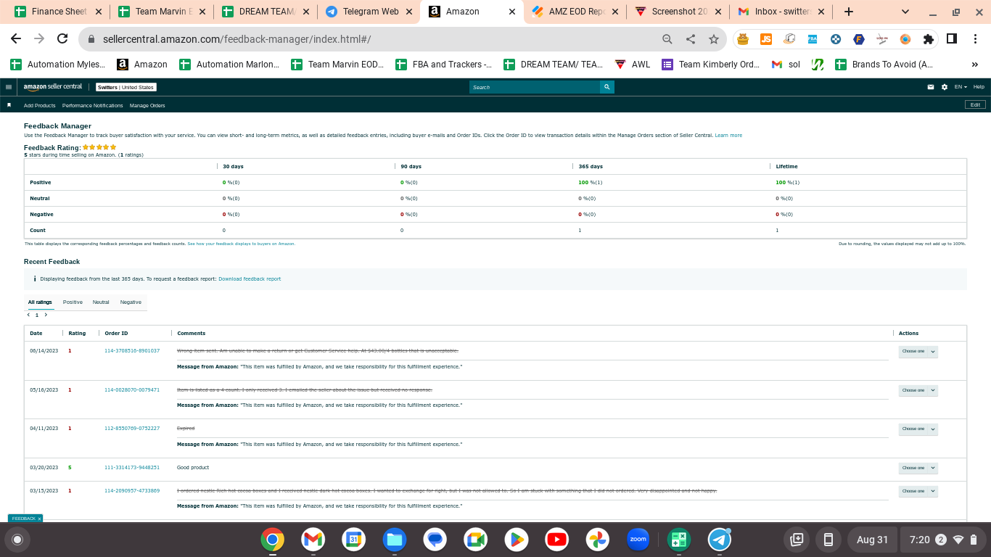The image size is (991, 557).
Task: Open the Chrome tab search chevron
Action: point(905,12)
